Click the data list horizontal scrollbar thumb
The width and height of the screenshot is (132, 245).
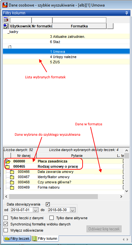pyautogui.click(x=53, y=196)
